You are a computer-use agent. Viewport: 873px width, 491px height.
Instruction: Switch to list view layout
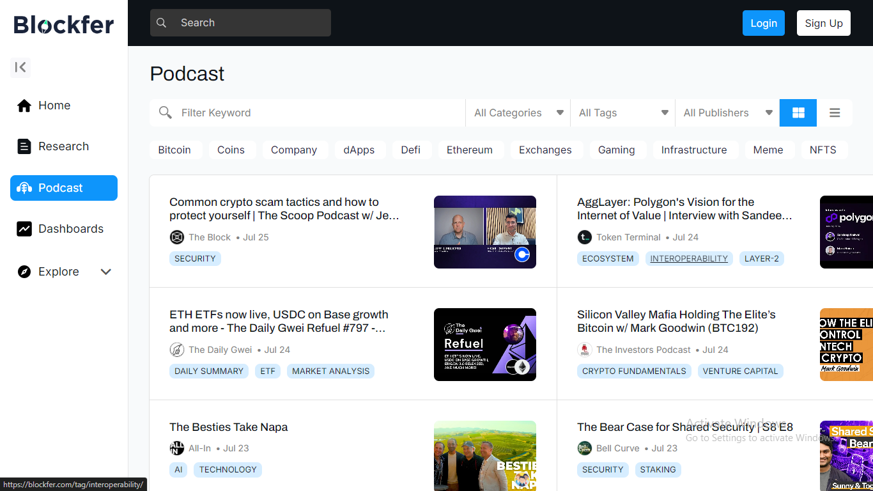tap(835, 113)
